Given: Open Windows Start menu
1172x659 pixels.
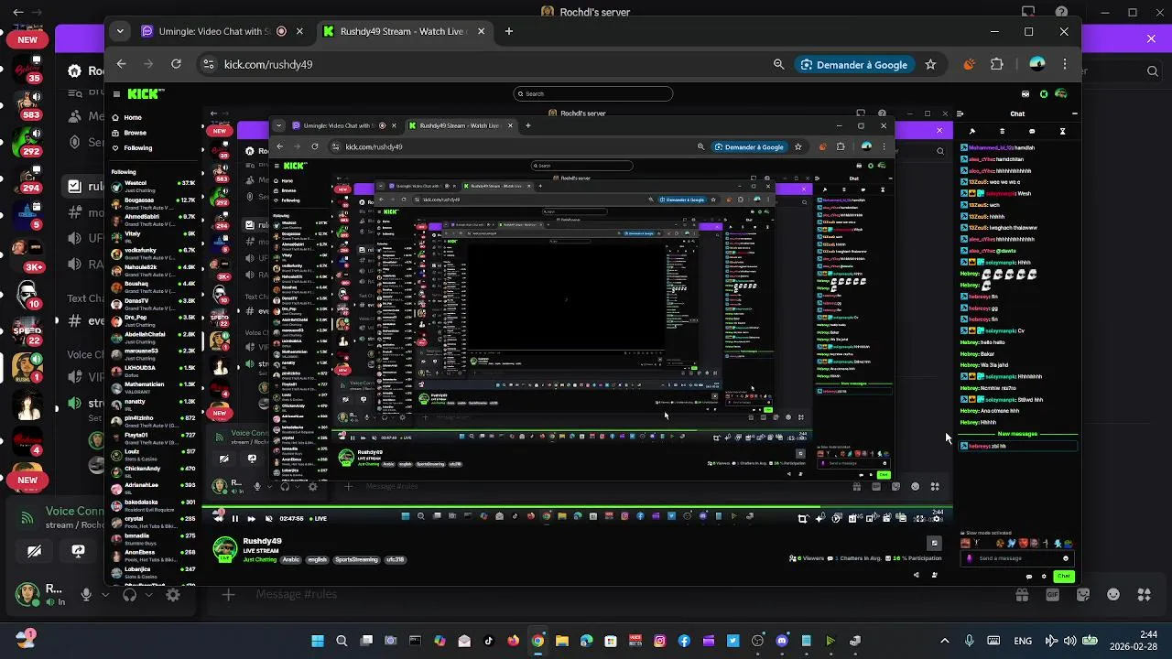Looking at the screenshot, I should pyautogui.click(x=318, y=641).
